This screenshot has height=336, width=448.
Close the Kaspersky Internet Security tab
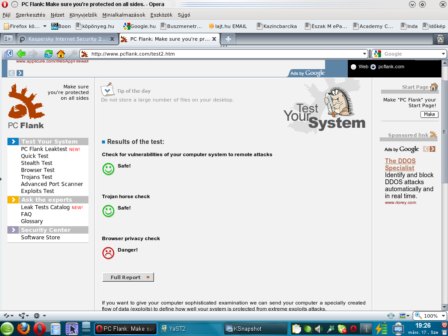(112, 39)
